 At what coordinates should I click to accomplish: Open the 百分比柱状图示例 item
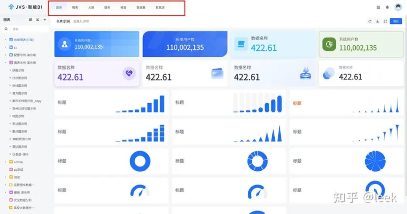[x=24, y=108]
